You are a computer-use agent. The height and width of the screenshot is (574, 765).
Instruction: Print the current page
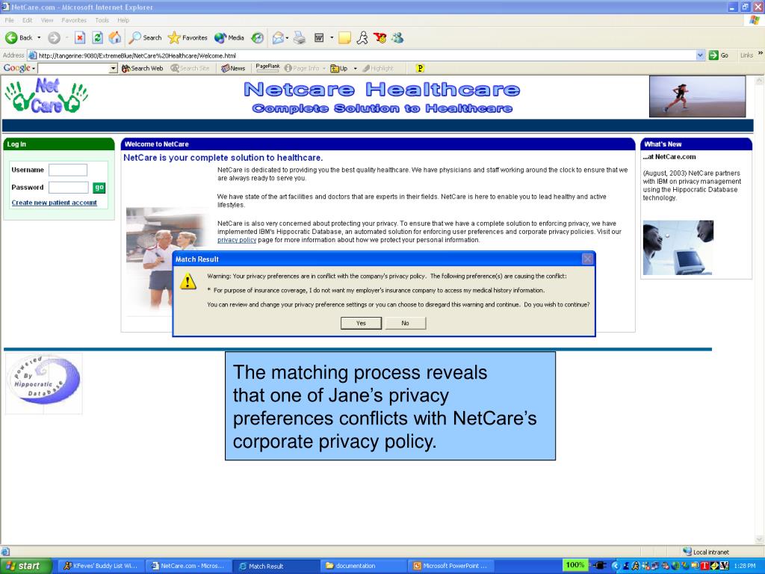(300, 37)
